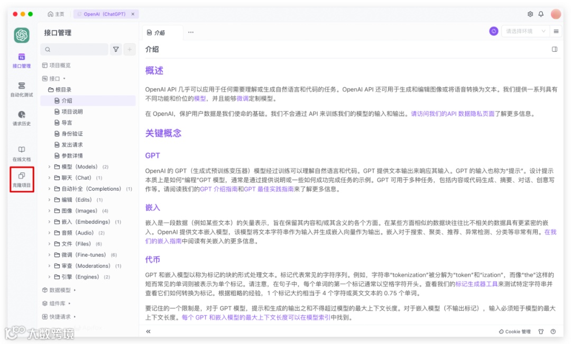571x344 pixels.
Task: Click the OpenAI project logo icon
Action: pyautogui.click(x=22, y=35)
